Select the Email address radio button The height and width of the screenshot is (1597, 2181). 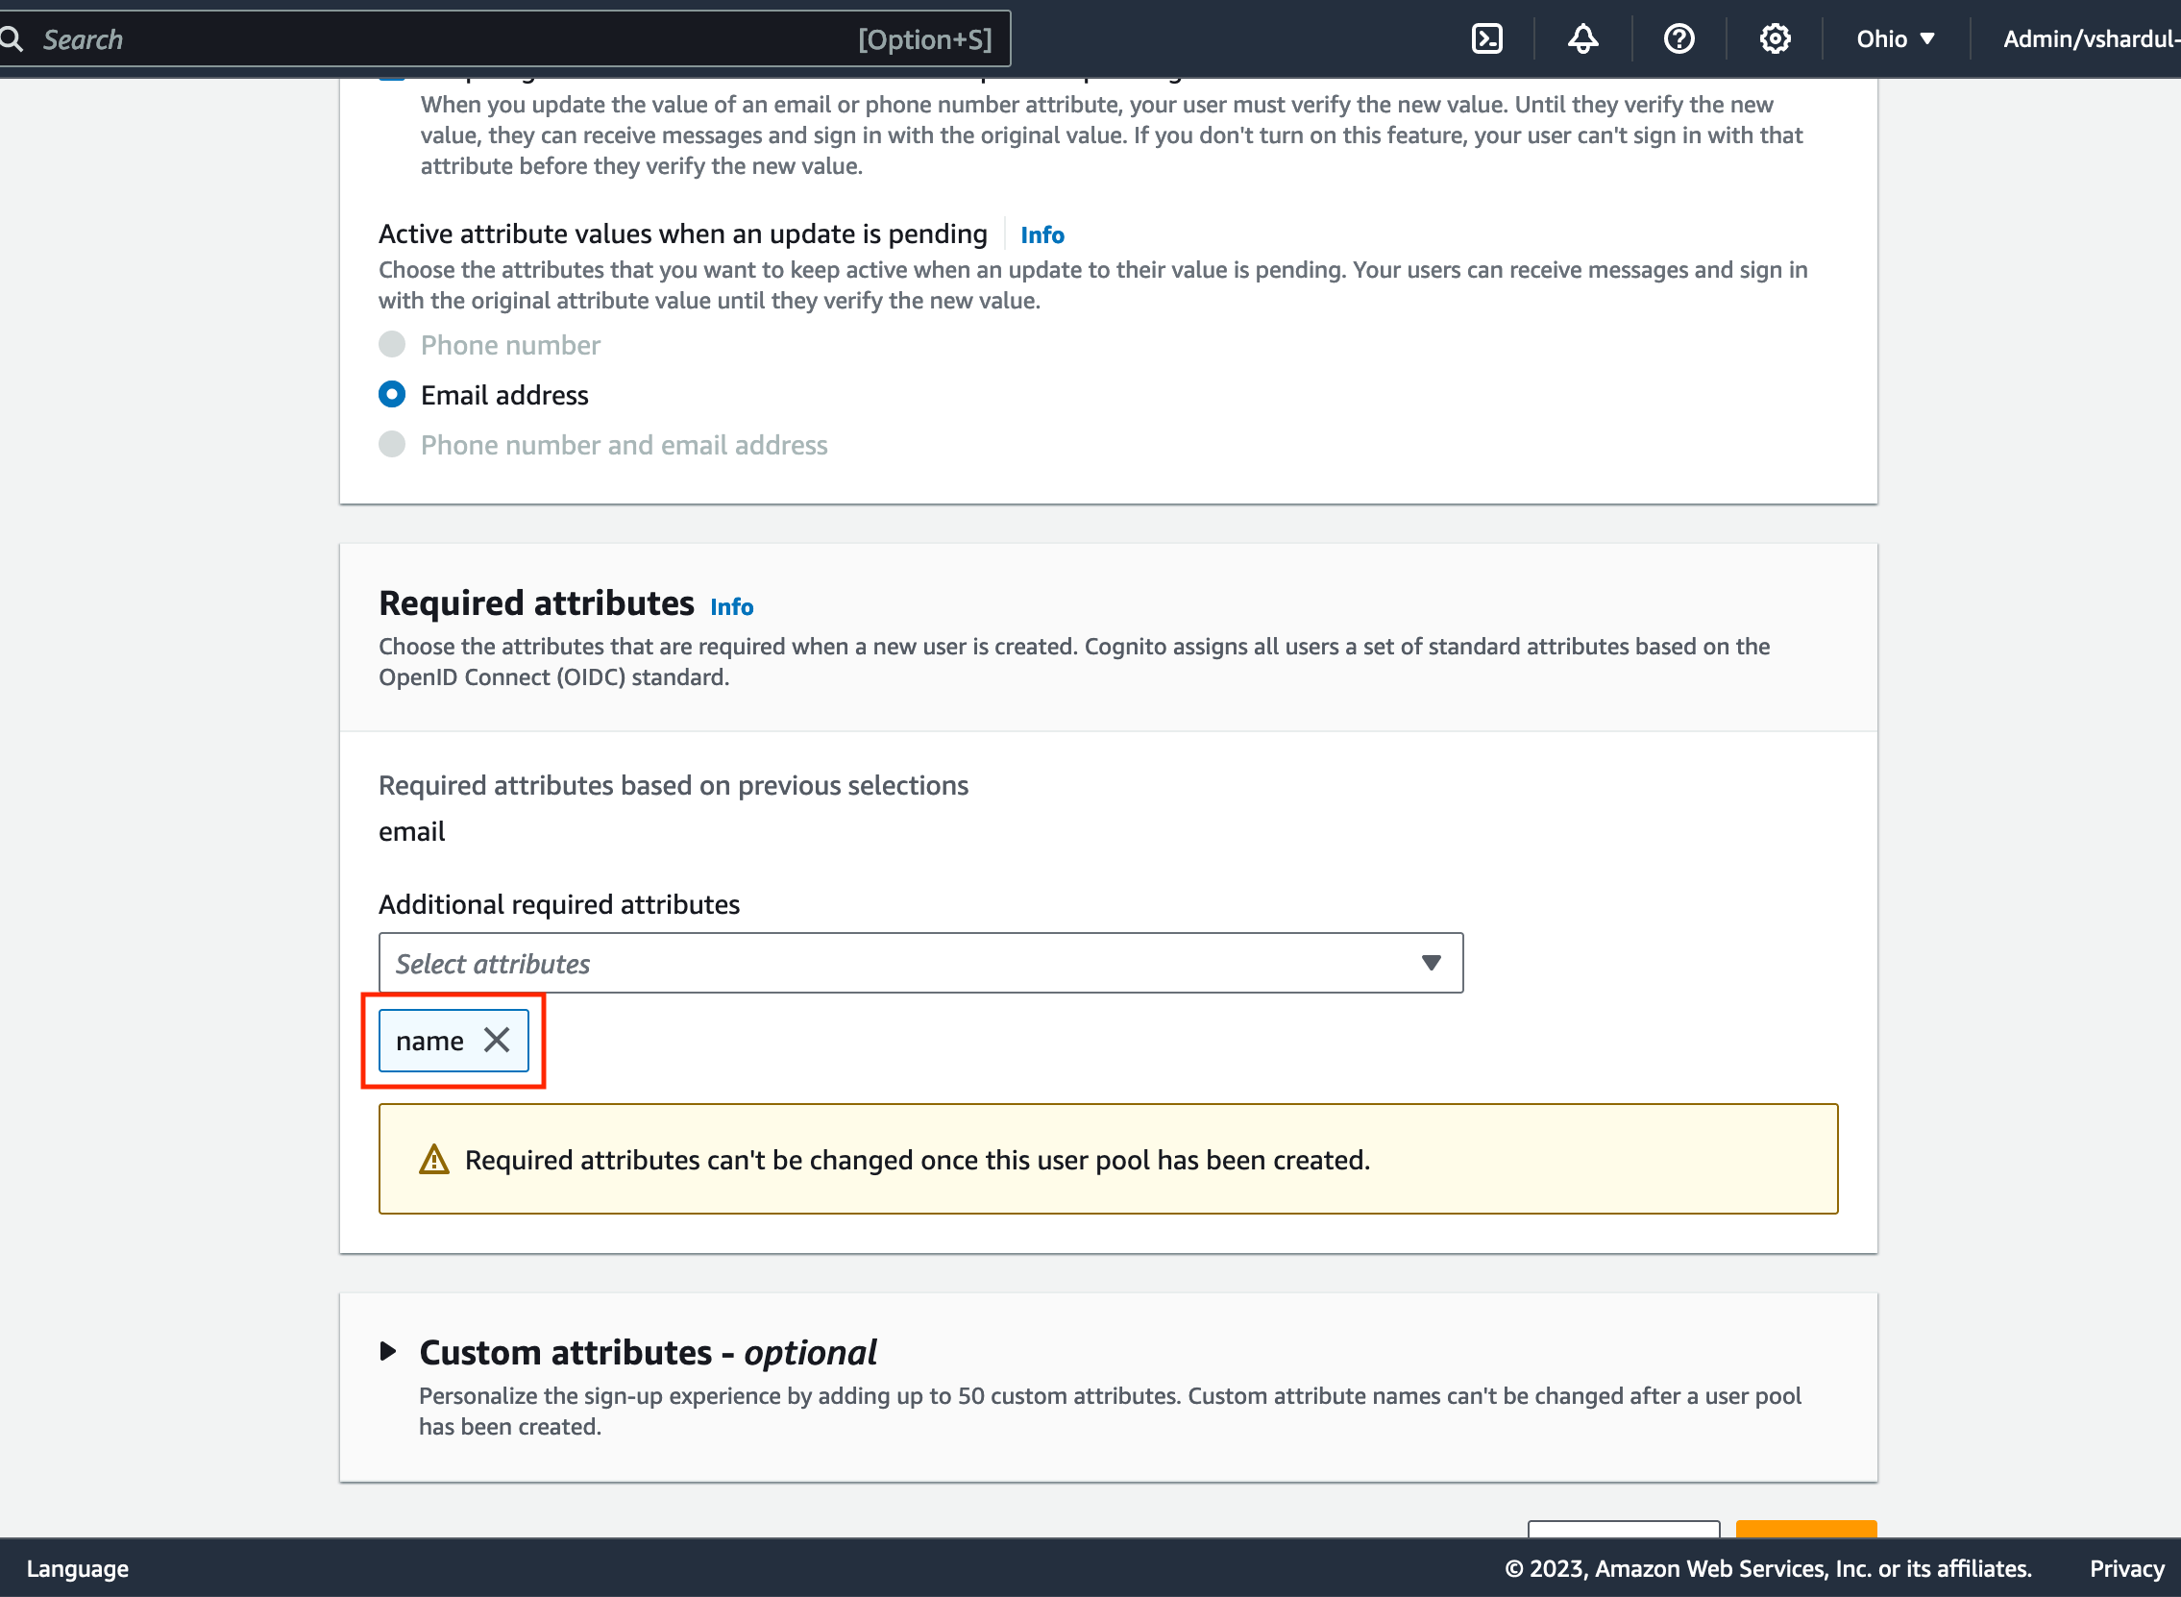coord(391,394)
